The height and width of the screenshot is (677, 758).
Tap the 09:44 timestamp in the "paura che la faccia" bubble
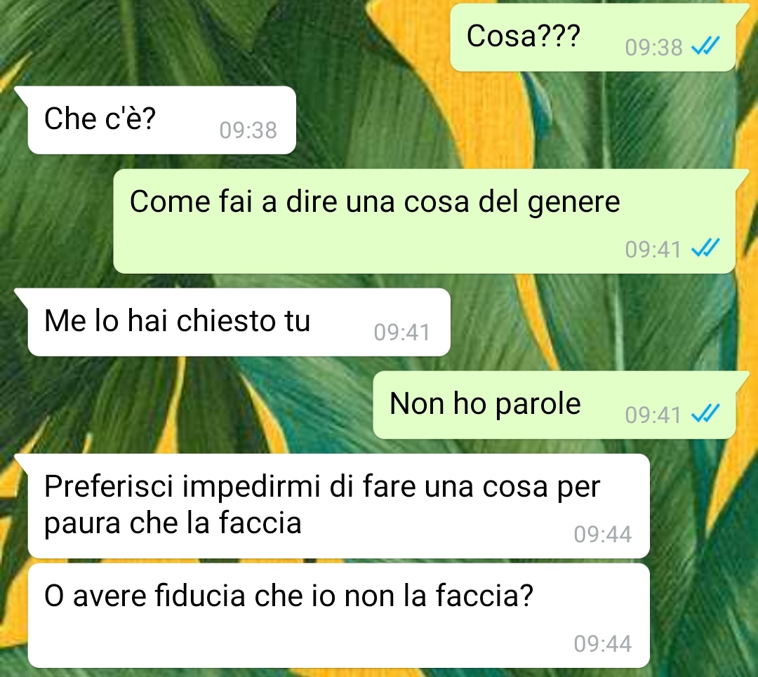pos(603,534)
